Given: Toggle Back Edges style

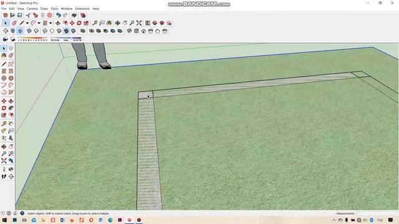Looking at the screenshot, I should [x=36, y=31].
